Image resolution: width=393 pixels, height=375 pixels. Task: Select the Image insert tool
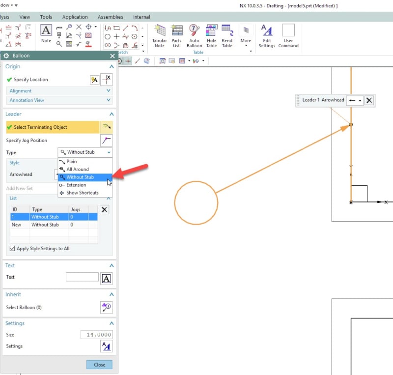pos(69,44)
